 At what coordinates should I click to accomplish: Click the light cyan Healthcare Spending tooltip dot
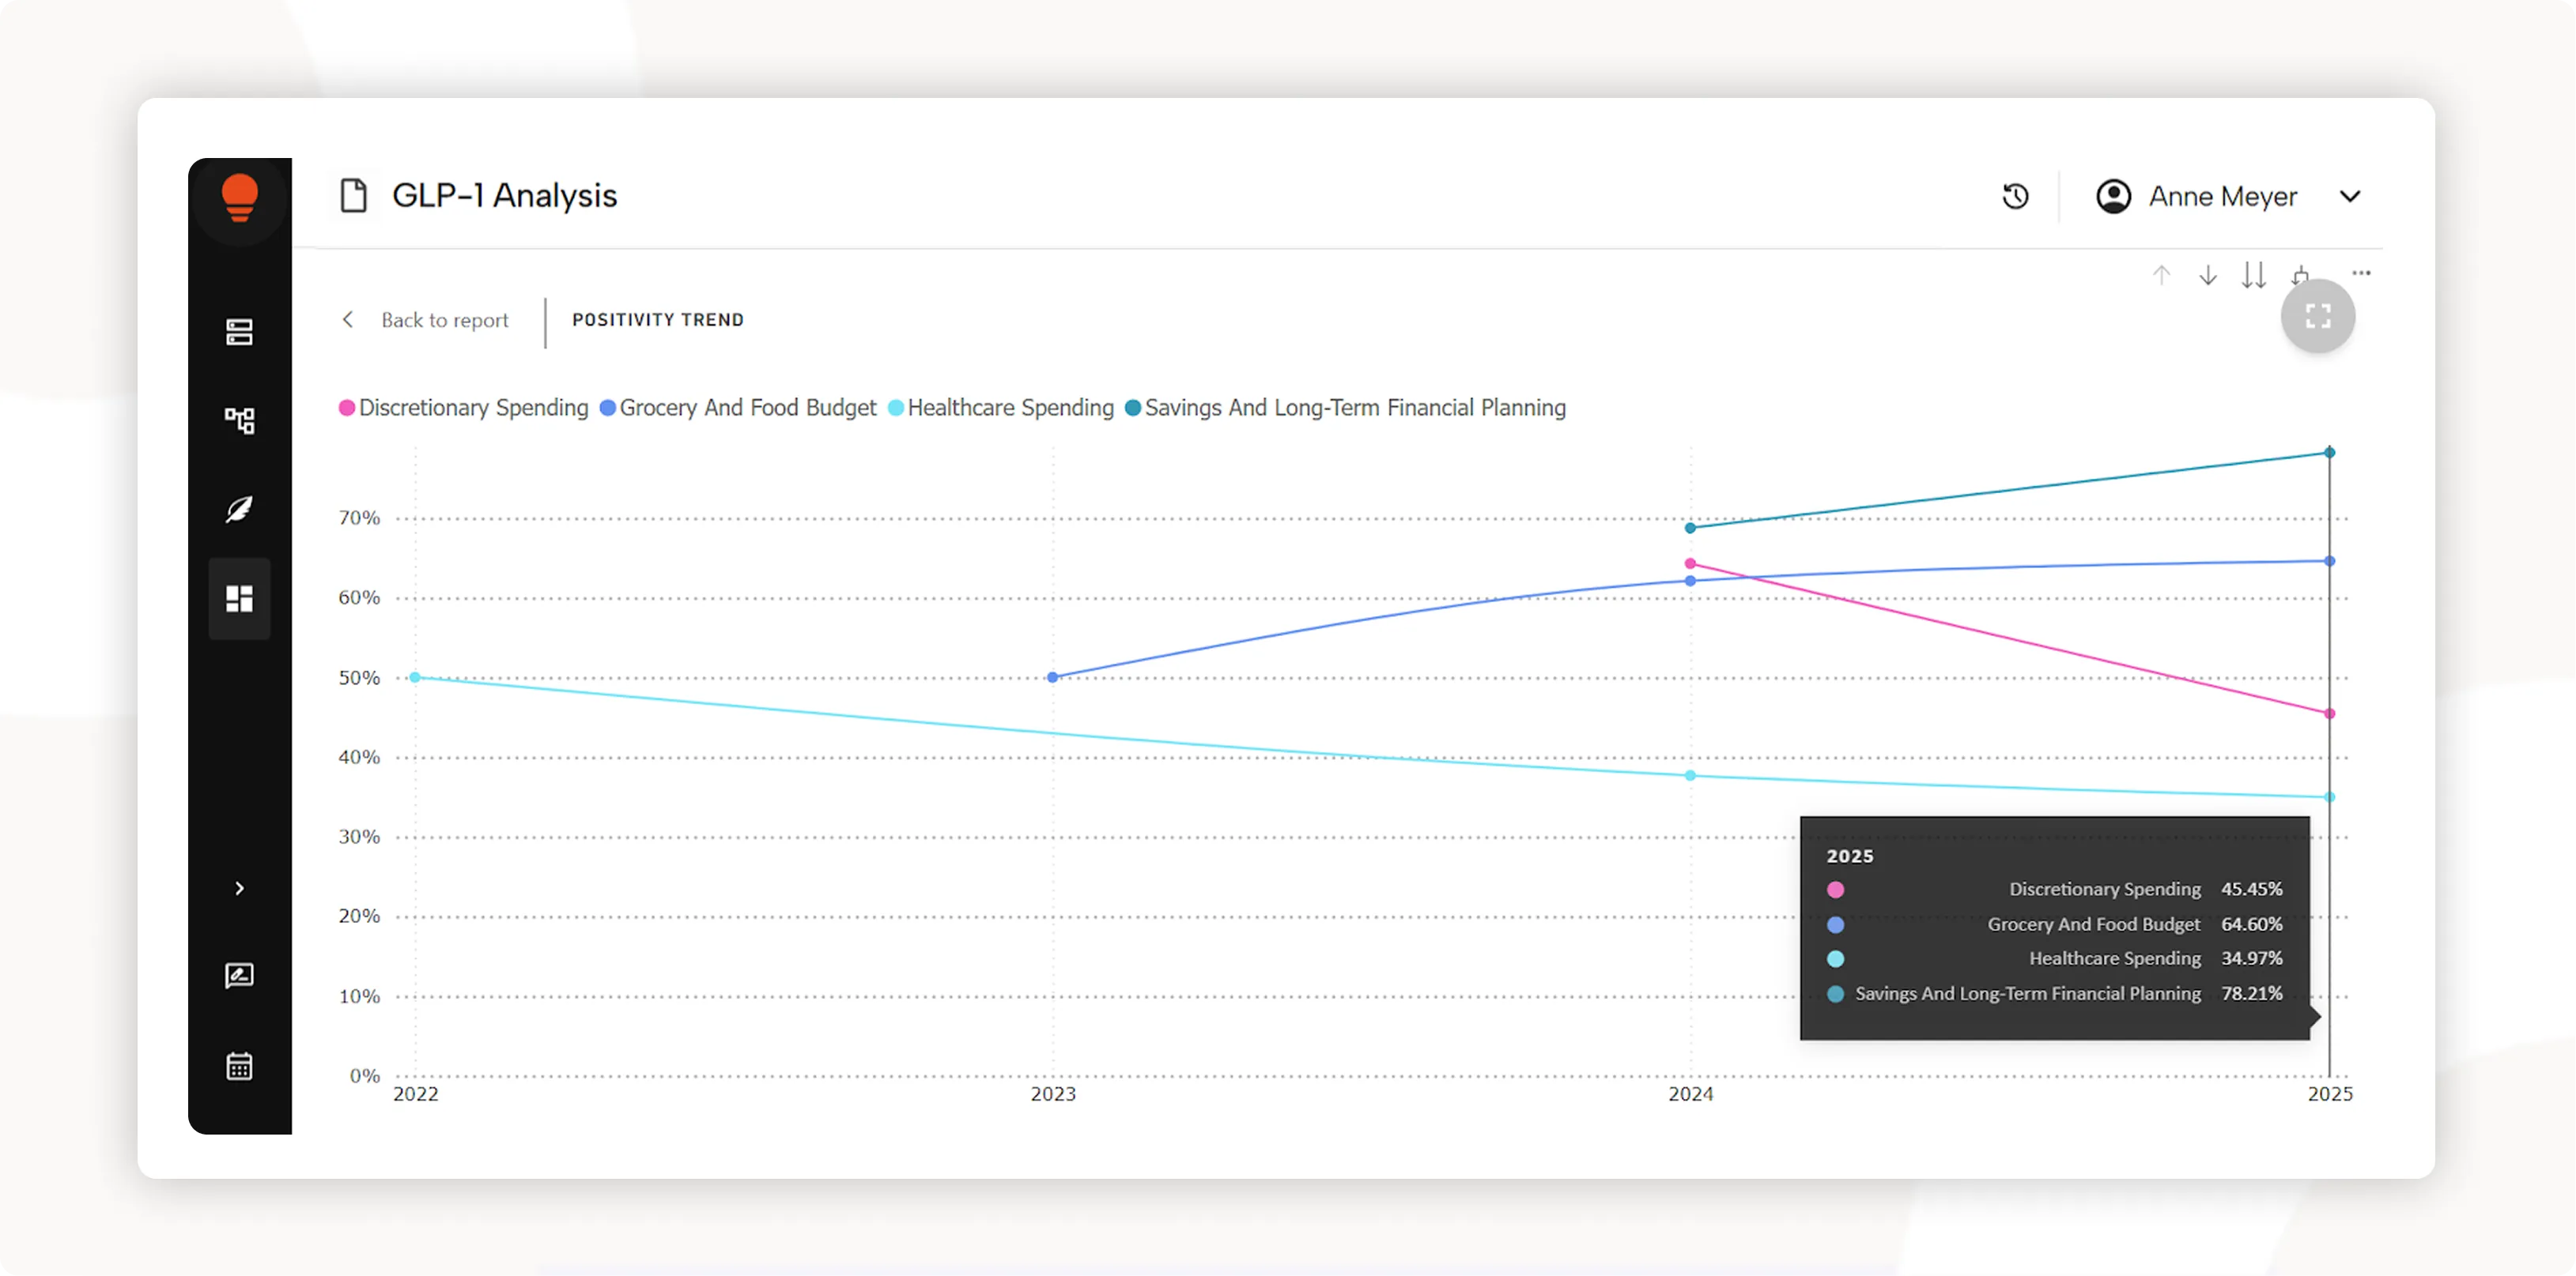1835,959
